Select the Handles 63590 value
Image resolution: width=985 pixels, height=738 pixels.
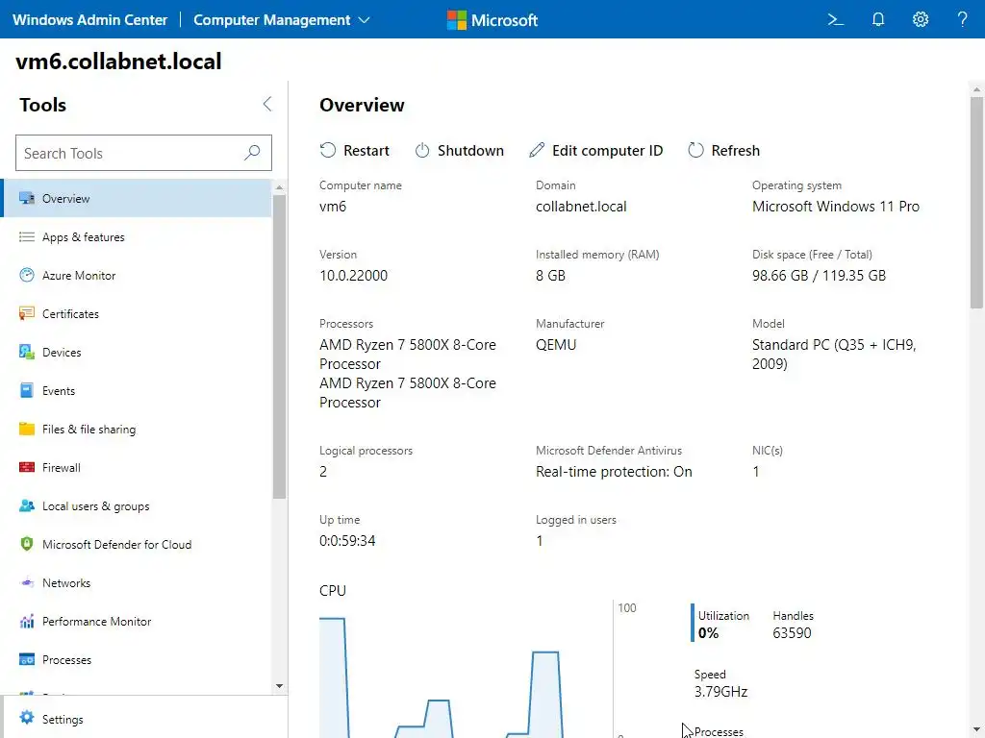792,632
